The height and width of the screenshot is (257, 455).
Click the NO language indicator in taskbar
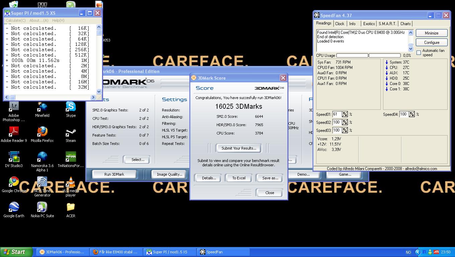[408, 252]
